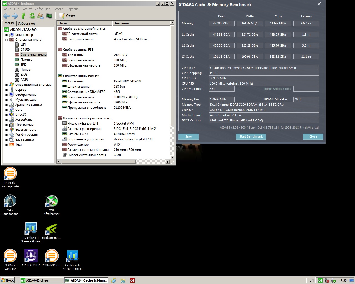The height and width of the screenshot is (284, 355).
Task: Click the green monitor toolbar icon
Action: pos(49,16)
